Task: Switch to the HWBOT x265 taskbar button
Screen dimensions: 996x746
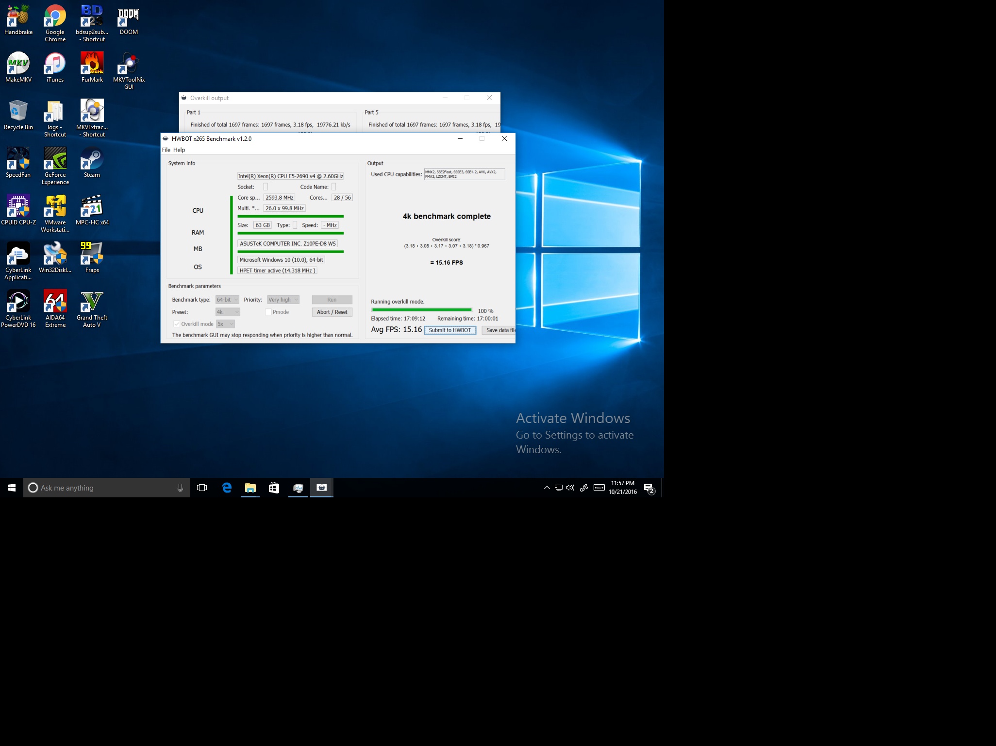Action: 322,488
